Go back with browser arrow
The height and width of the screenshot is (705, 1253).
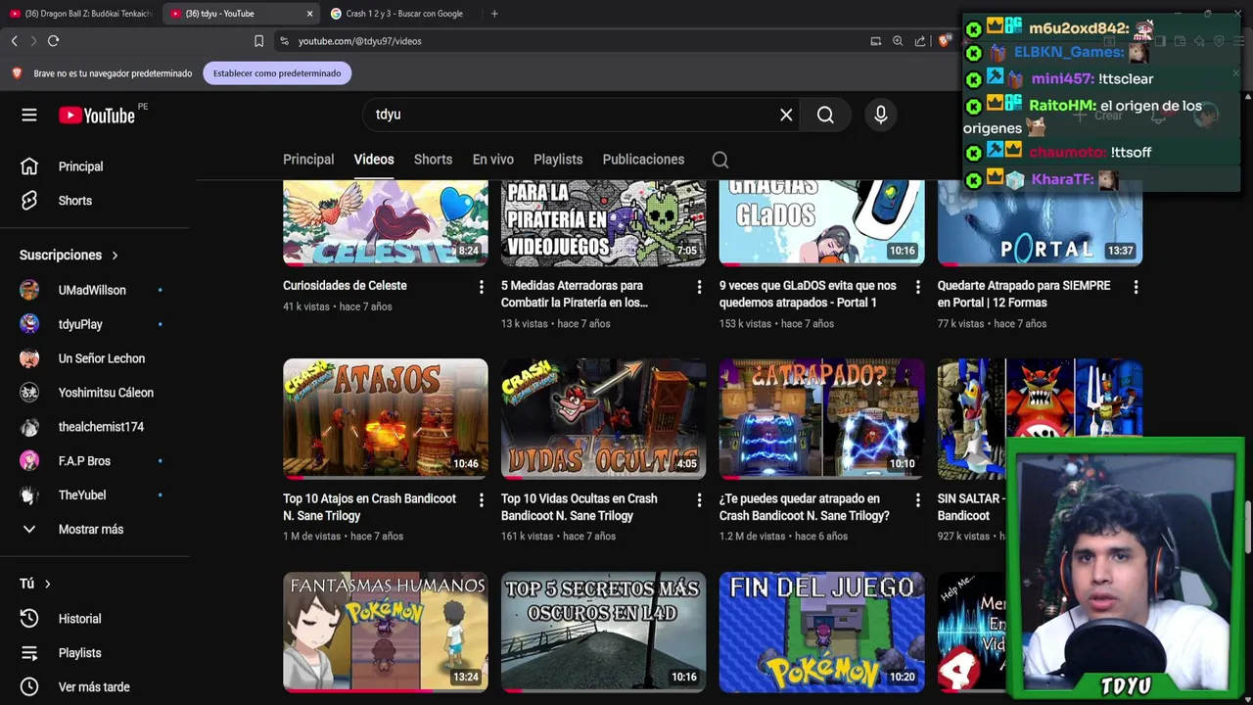click(14, 41)
